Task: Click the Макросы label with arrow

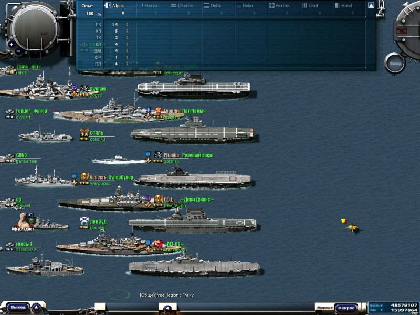Action: click(324, 308)
